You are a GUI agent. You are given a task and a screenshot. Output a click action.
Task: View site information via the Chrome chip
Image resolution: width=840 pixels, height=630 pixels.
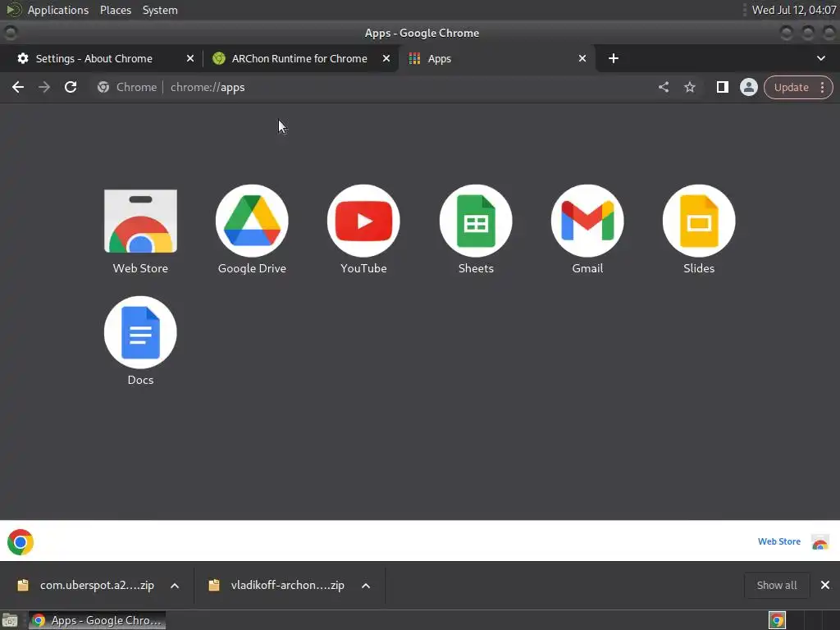click(x=127, y=87)
